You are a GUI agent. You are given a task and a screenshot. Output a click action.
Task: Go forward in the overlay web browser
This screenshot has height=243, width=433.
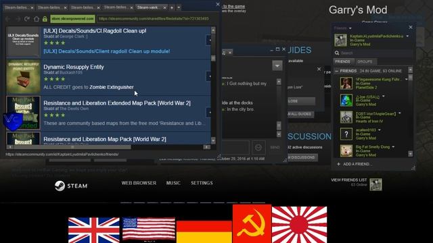pyautogui.click(x=18, y=19)
